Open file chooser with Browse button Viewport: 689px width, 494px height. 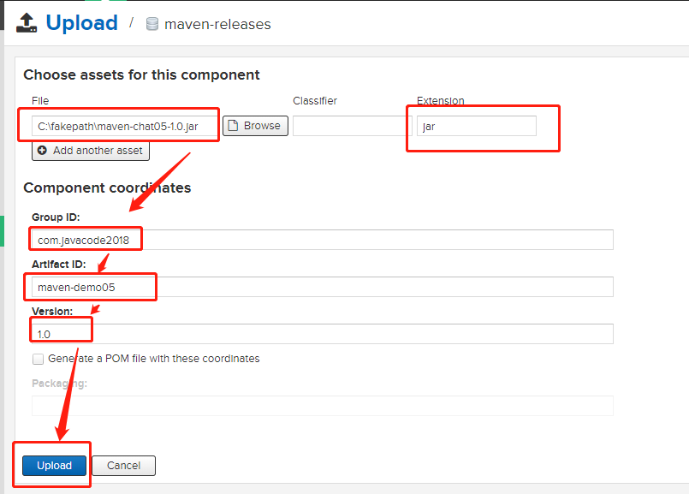[x=254, y=126]
